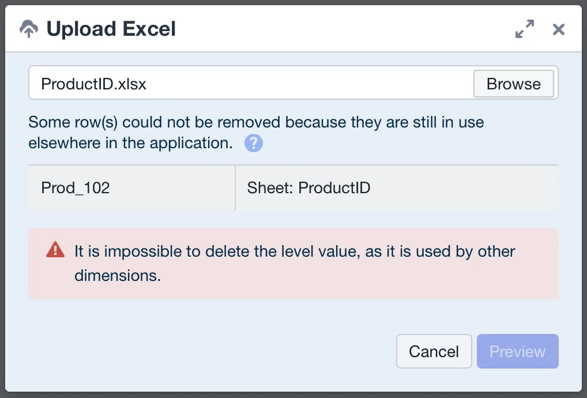This screenshot has height=398, width=587.
Task: Close the Upload Excel dialog with the X
Action: pyautogui.click(x=559, y=29)
